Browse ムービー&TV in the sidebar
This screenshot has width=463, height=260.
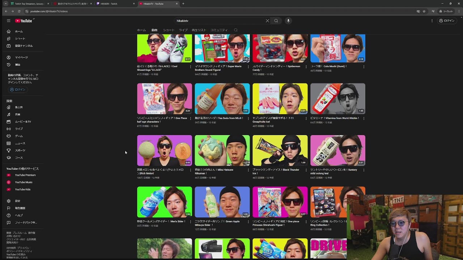tap(23, 122)
